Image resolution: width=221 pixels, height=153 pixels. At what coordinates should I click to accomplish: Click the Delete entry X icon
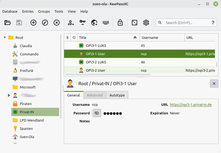pos(57,23)
